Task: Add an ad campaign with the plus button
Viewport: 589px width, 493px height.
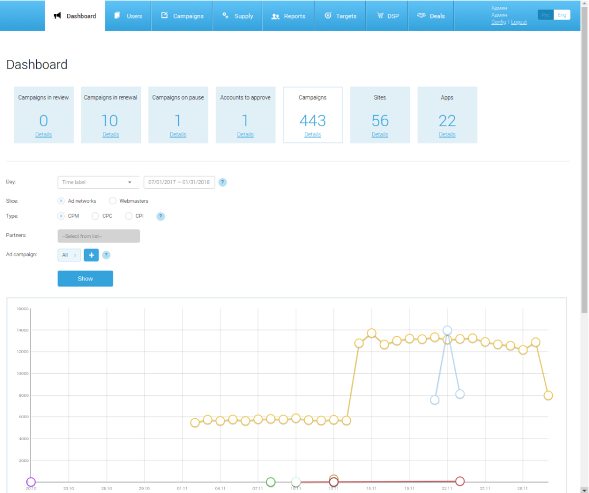Action: [91, 255]
